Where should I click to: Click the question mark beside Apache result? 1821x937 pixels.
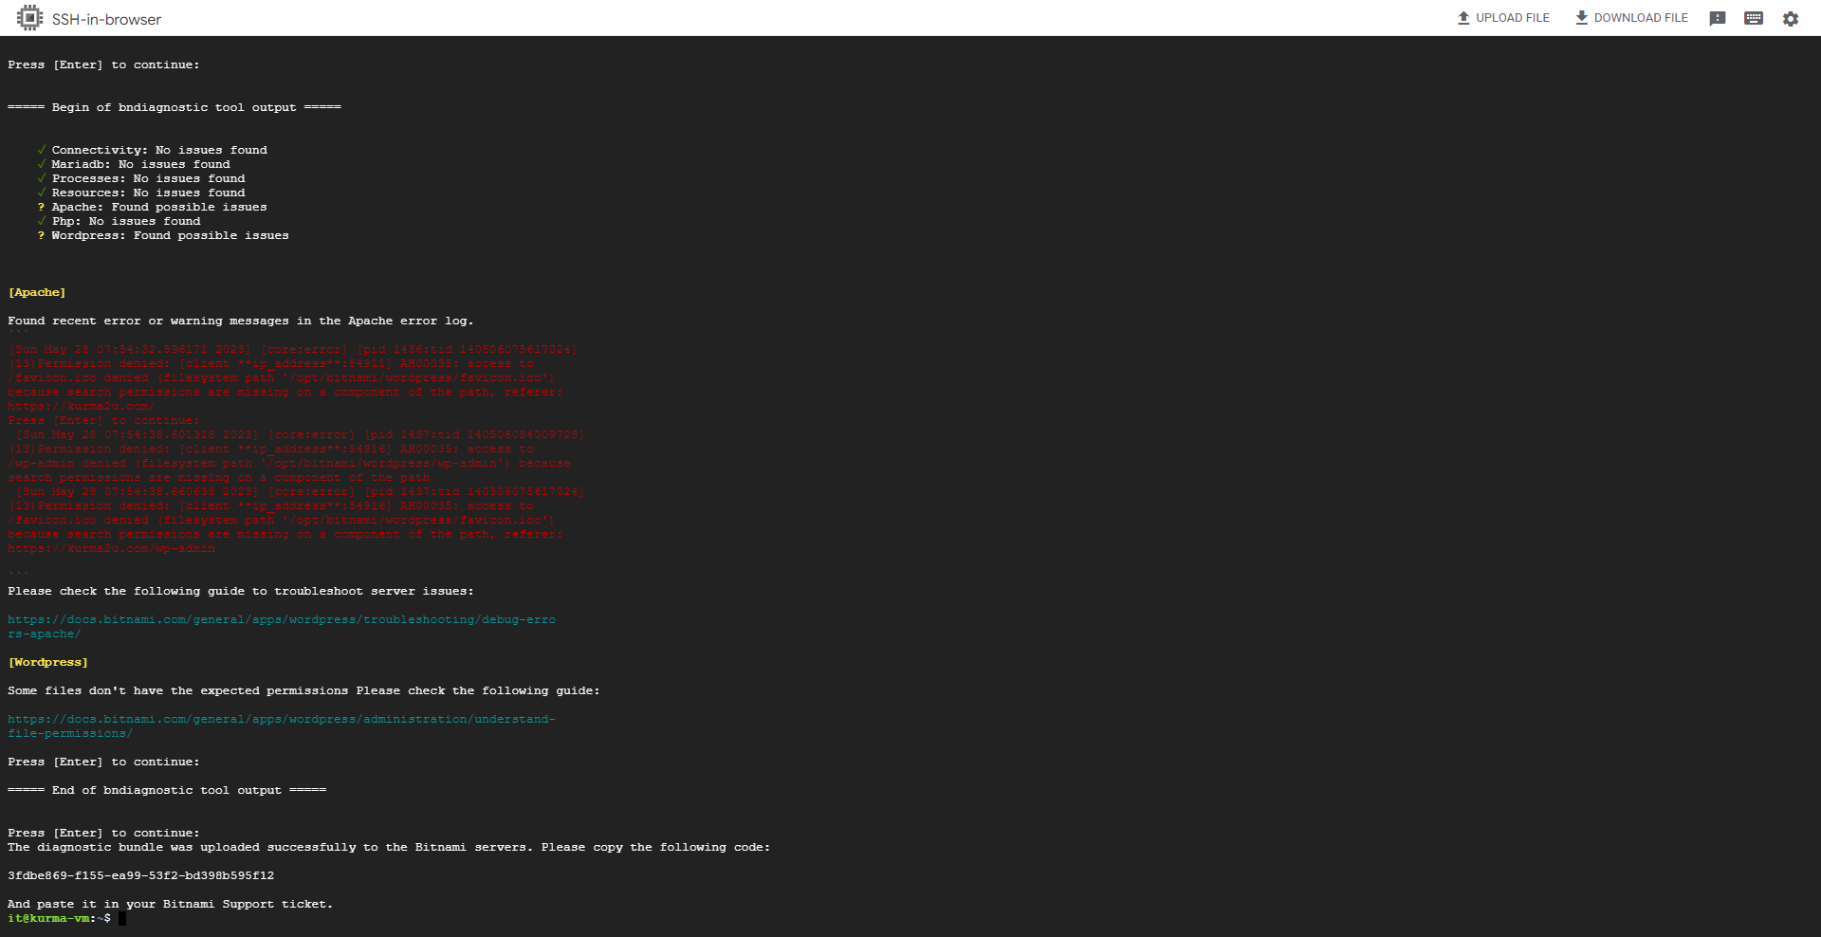[40, 207]
